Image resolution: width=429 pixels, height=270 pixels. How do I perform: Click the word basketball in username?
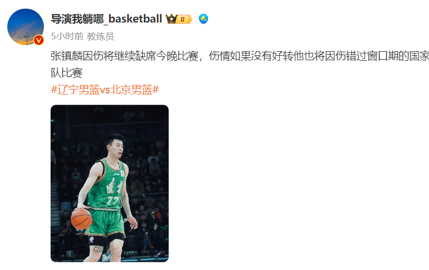(136, 19)
